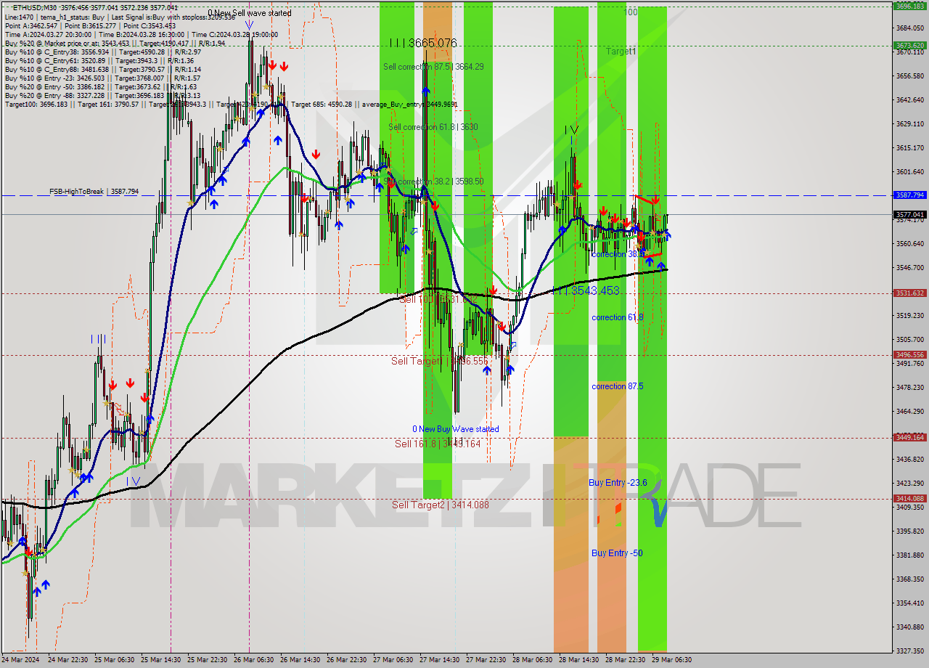The width and height of the screenshot is (929, 668).
Task: Click the 'Buy %10 @ C_Entry38: 3556.934' line
Action: pyautogui.click(x=103, y=52)
